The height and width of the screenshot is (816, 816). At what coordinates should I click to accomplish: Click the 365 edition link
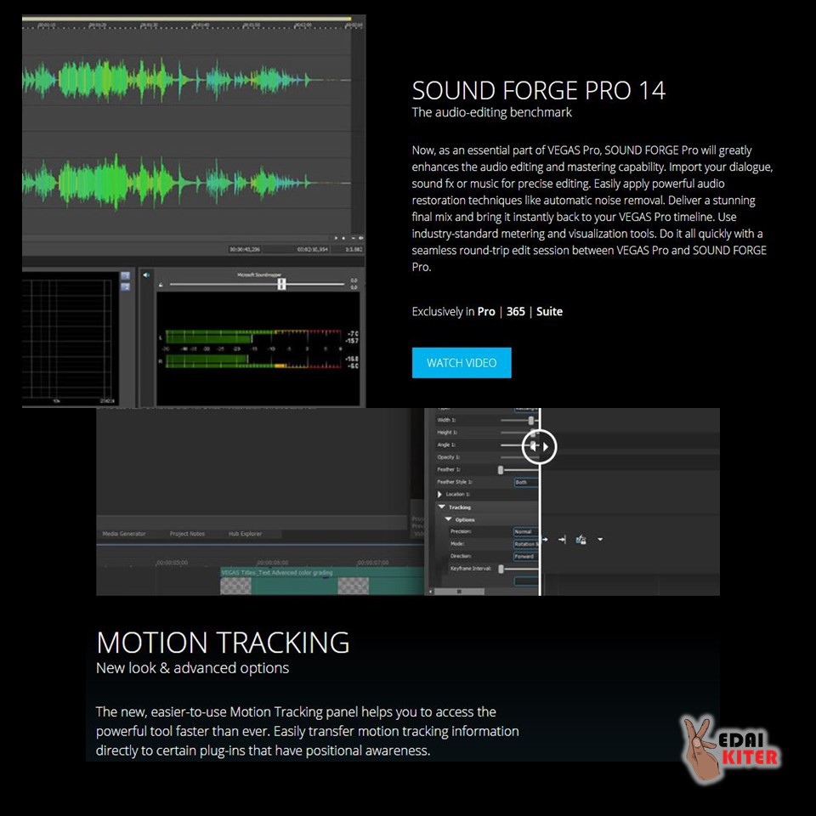(515, 311)
